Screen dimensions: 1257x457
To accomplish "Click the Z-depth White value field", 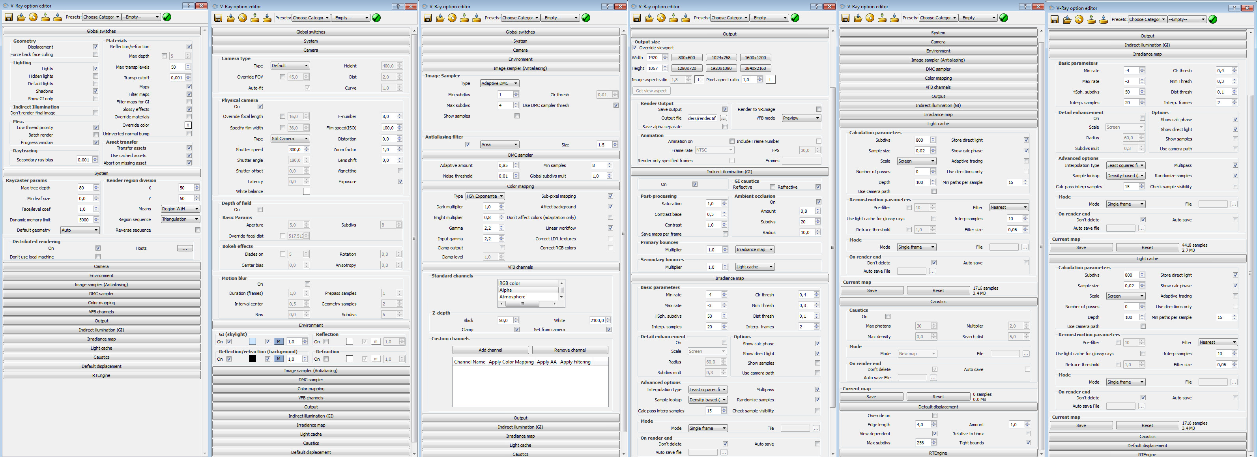I will click(x=597, y=320).
